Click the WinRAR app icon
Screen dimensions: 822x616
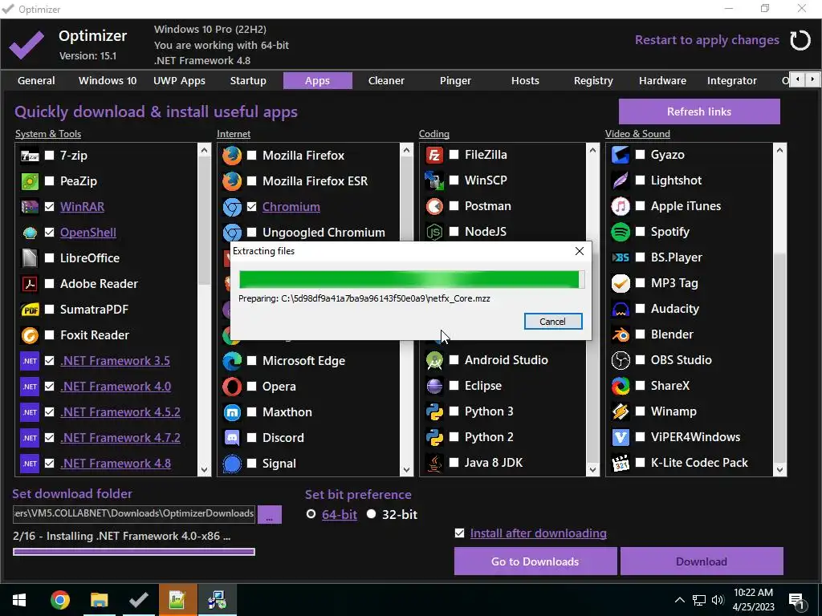(x=30, y=207)
